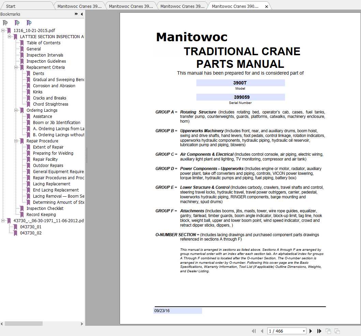Click the hide bookmarks panel arrow
Viewport: 361px width, 336px height.
[81, 14]
